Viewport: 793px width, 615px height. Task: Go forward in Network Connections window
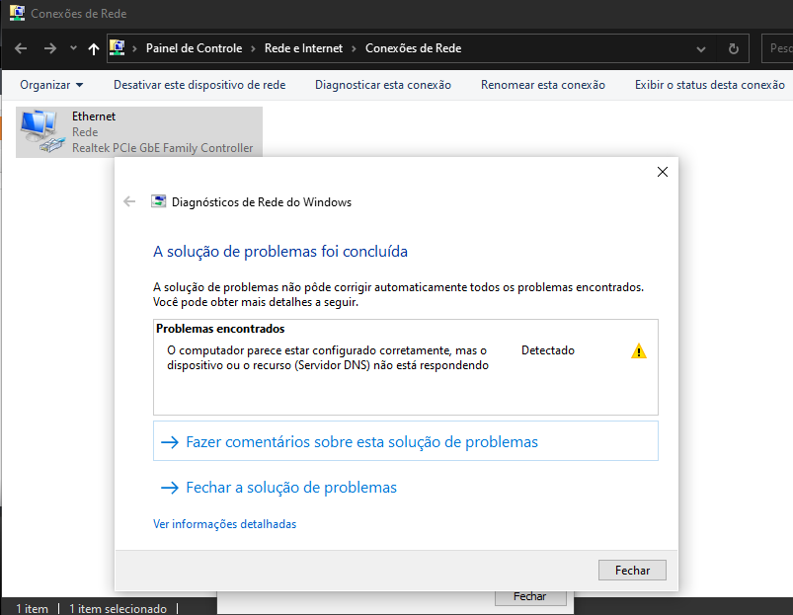click(50, 48)
